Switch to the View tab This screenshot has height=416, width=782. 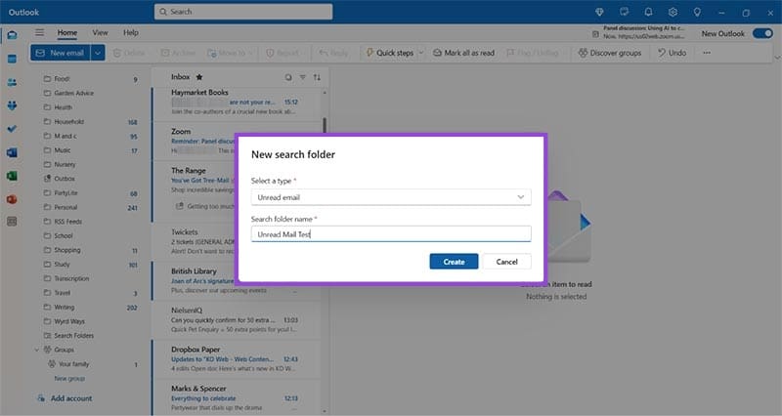(101, 32)
